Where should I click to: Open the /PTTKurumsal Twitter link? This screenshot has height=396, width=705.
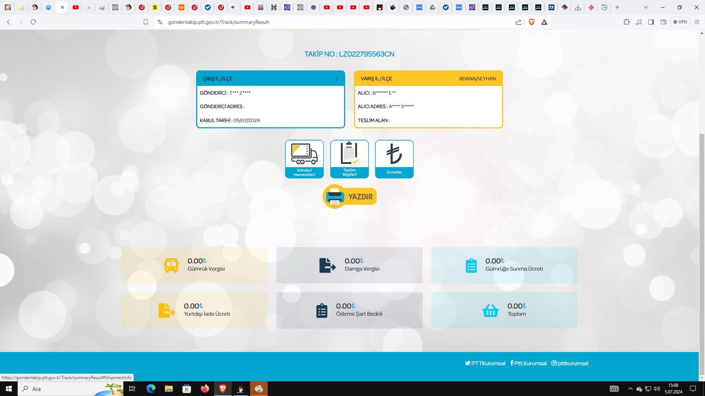click(x=485, y=363)
